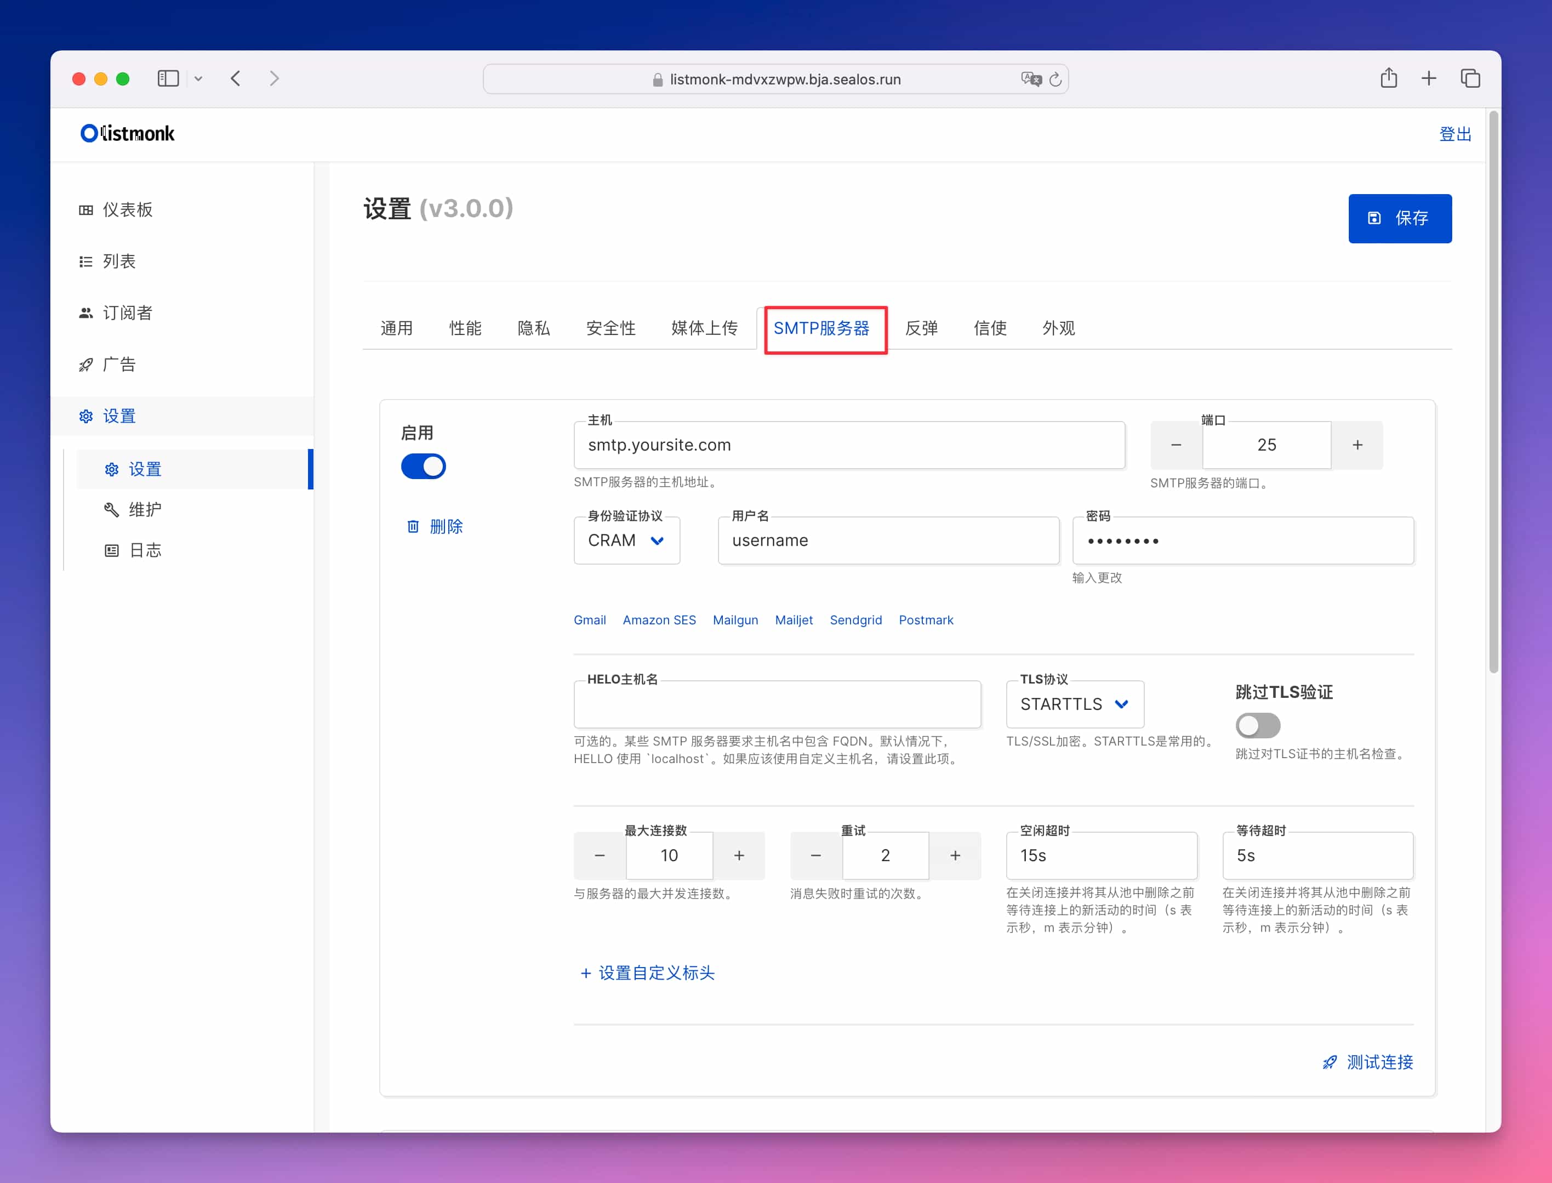Select the 维护 wrench icon
The height and width of the screenshot is (1183, 1552).
pyautogui.click(x=111, y=509)
